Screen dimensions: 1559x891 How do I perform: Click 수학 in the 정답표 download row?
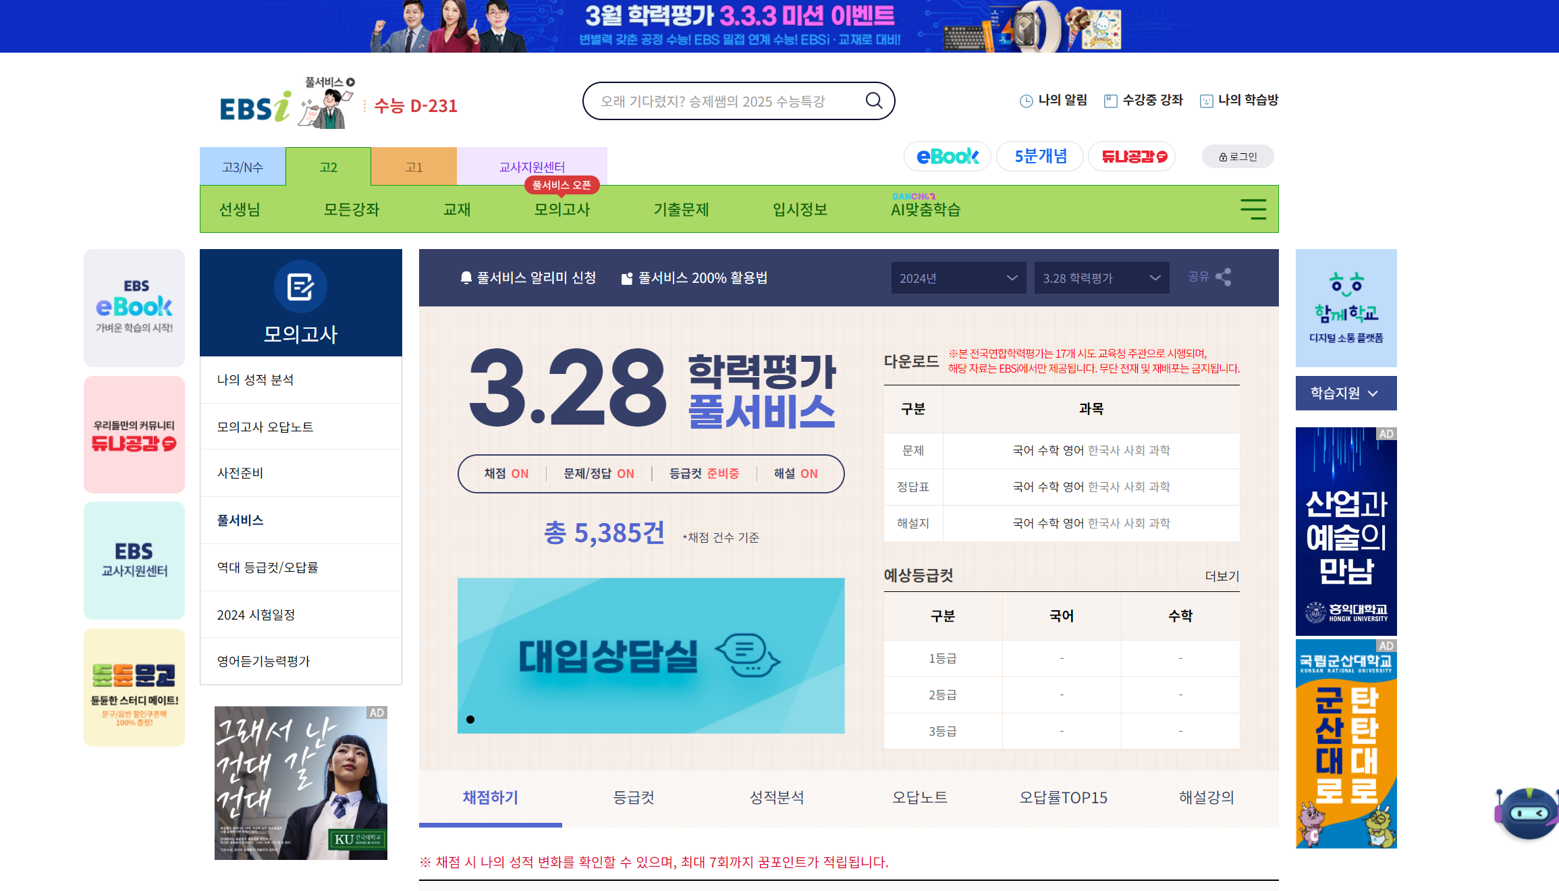point(1048,487)
